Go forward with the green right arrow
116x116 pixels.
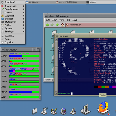click(x=52, y=25)
